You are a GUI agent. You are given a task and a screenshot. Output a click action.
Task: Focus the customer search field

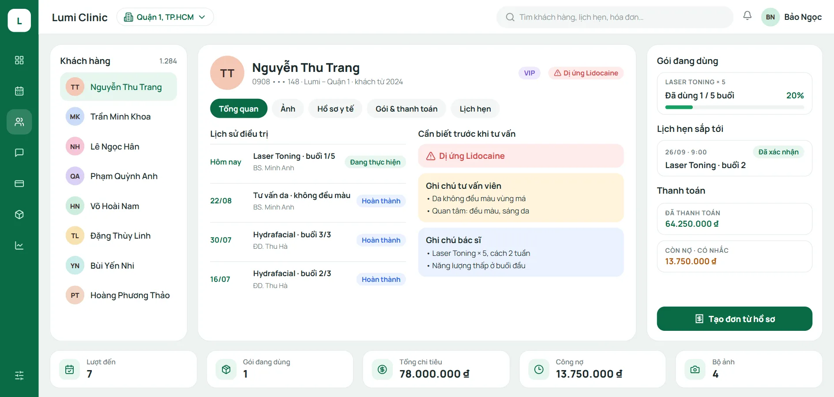click(615, 17)
